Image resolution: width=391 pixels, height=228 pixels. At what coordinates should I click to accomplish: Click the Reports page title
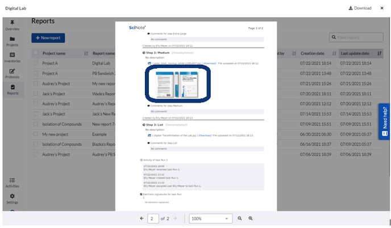tap(43, 21)
